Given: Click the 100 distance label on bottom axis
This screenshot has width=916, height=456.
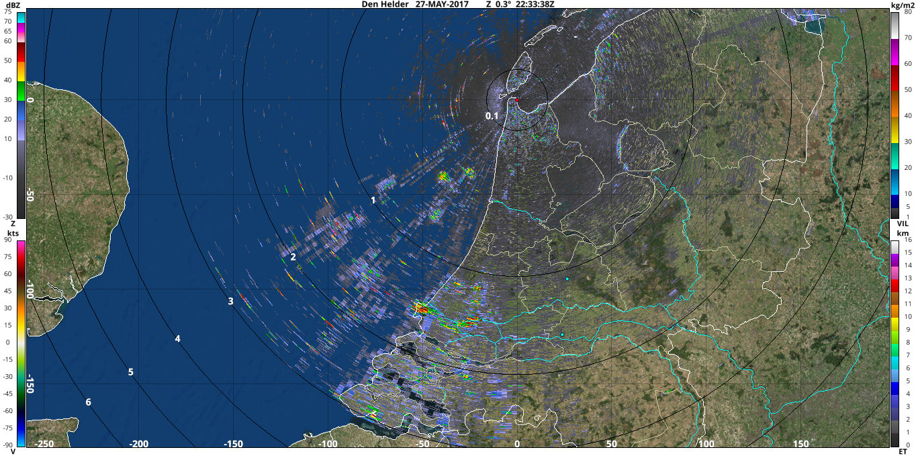Looking at the screenshot, I should [x=706, y=444].
